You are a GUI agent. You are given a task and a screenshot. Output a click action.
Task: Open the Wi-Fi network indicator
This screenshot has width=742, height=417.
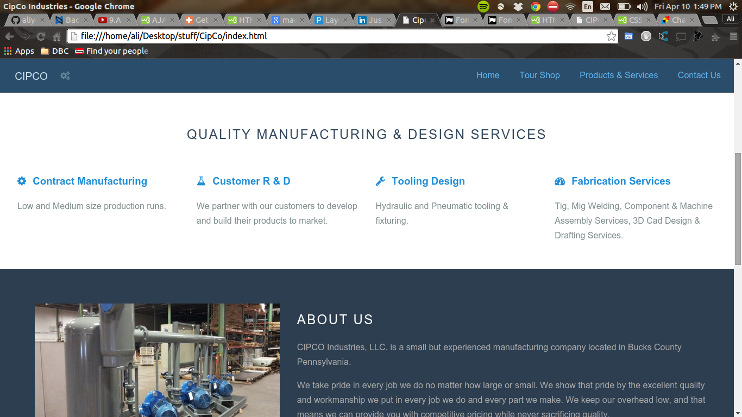(570, 7)
